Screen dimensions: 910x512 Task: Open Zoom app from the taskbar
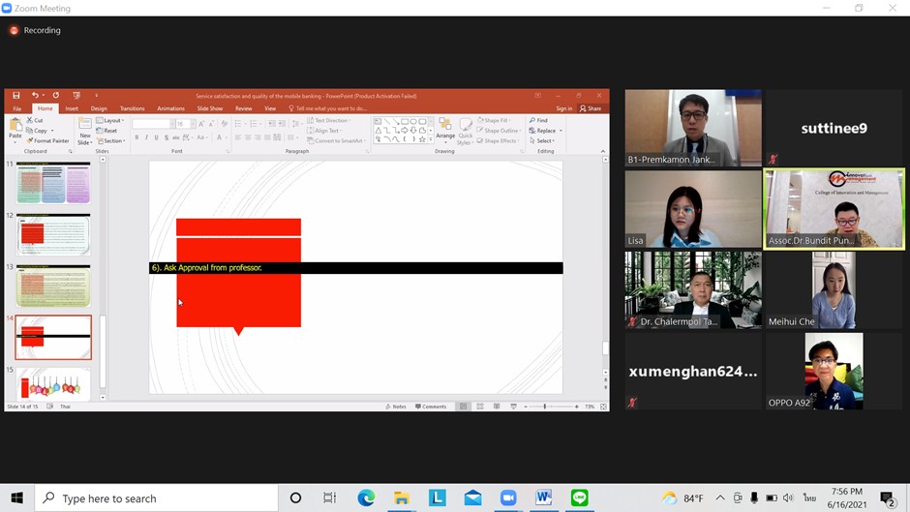click(x=508, y=497)
